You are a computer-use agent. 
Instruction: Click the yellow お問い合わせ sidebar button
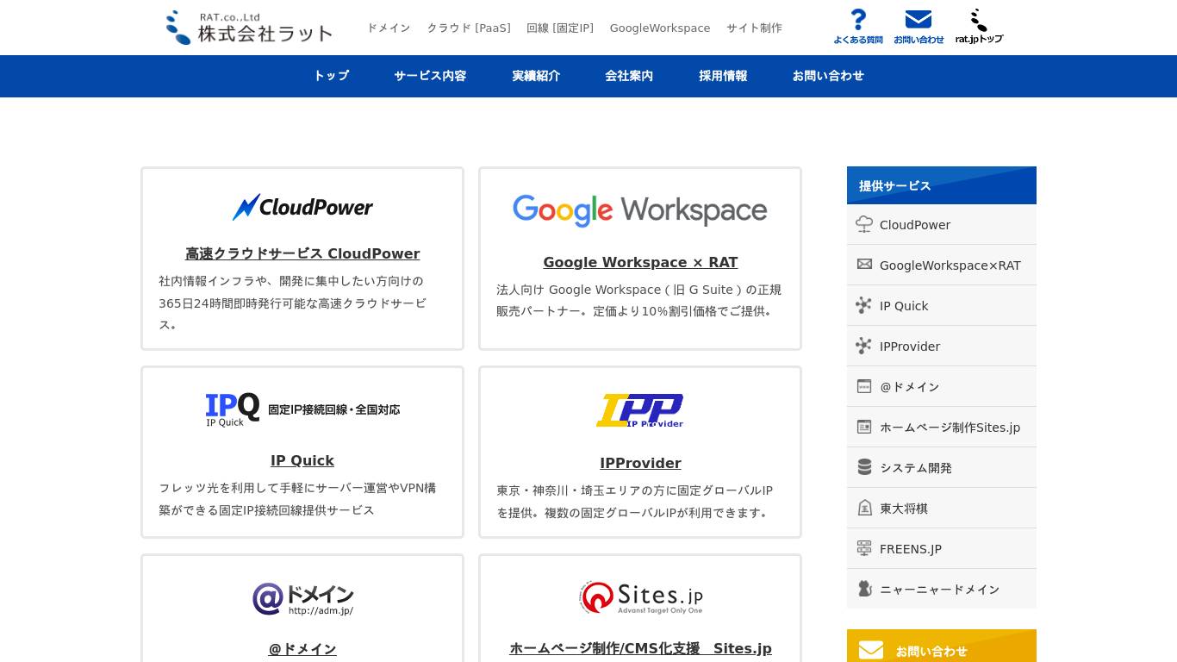(x=942, y=646)
